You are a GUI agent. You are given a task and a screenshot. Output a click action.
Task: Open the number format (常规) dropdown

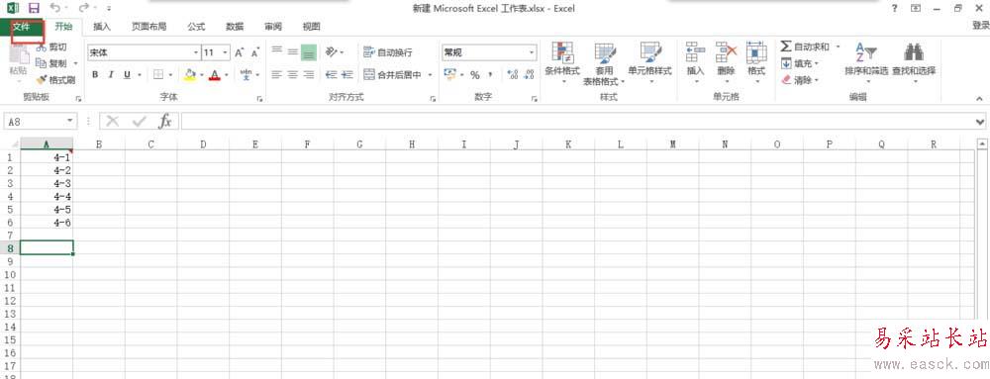coord(532,52)
